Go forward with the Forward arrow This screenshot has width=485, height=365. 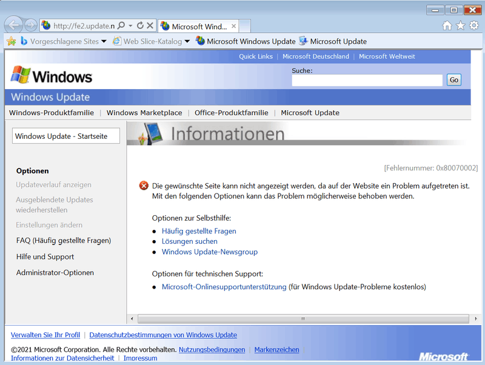[x=31, y=25]
